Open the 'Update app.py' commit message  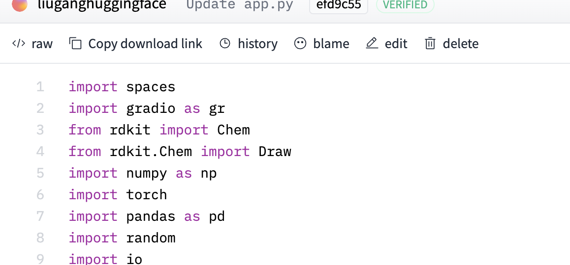(240, 5)
